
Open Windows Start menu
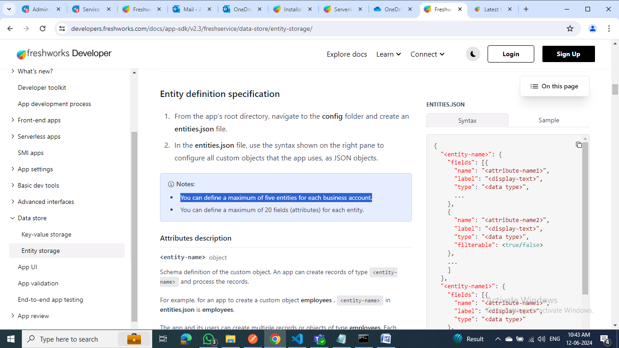[10, 339]
